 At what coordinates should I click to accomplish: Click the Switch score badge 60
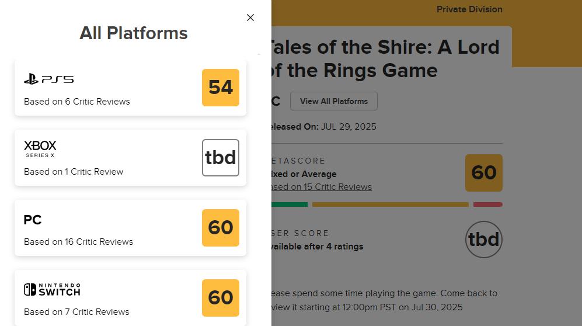(221, 298)
